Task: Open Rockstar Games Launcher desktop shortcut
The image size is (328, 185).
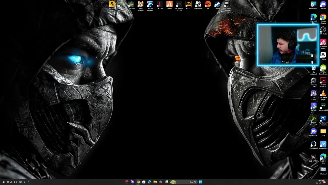Action: (x=112, y=6)
